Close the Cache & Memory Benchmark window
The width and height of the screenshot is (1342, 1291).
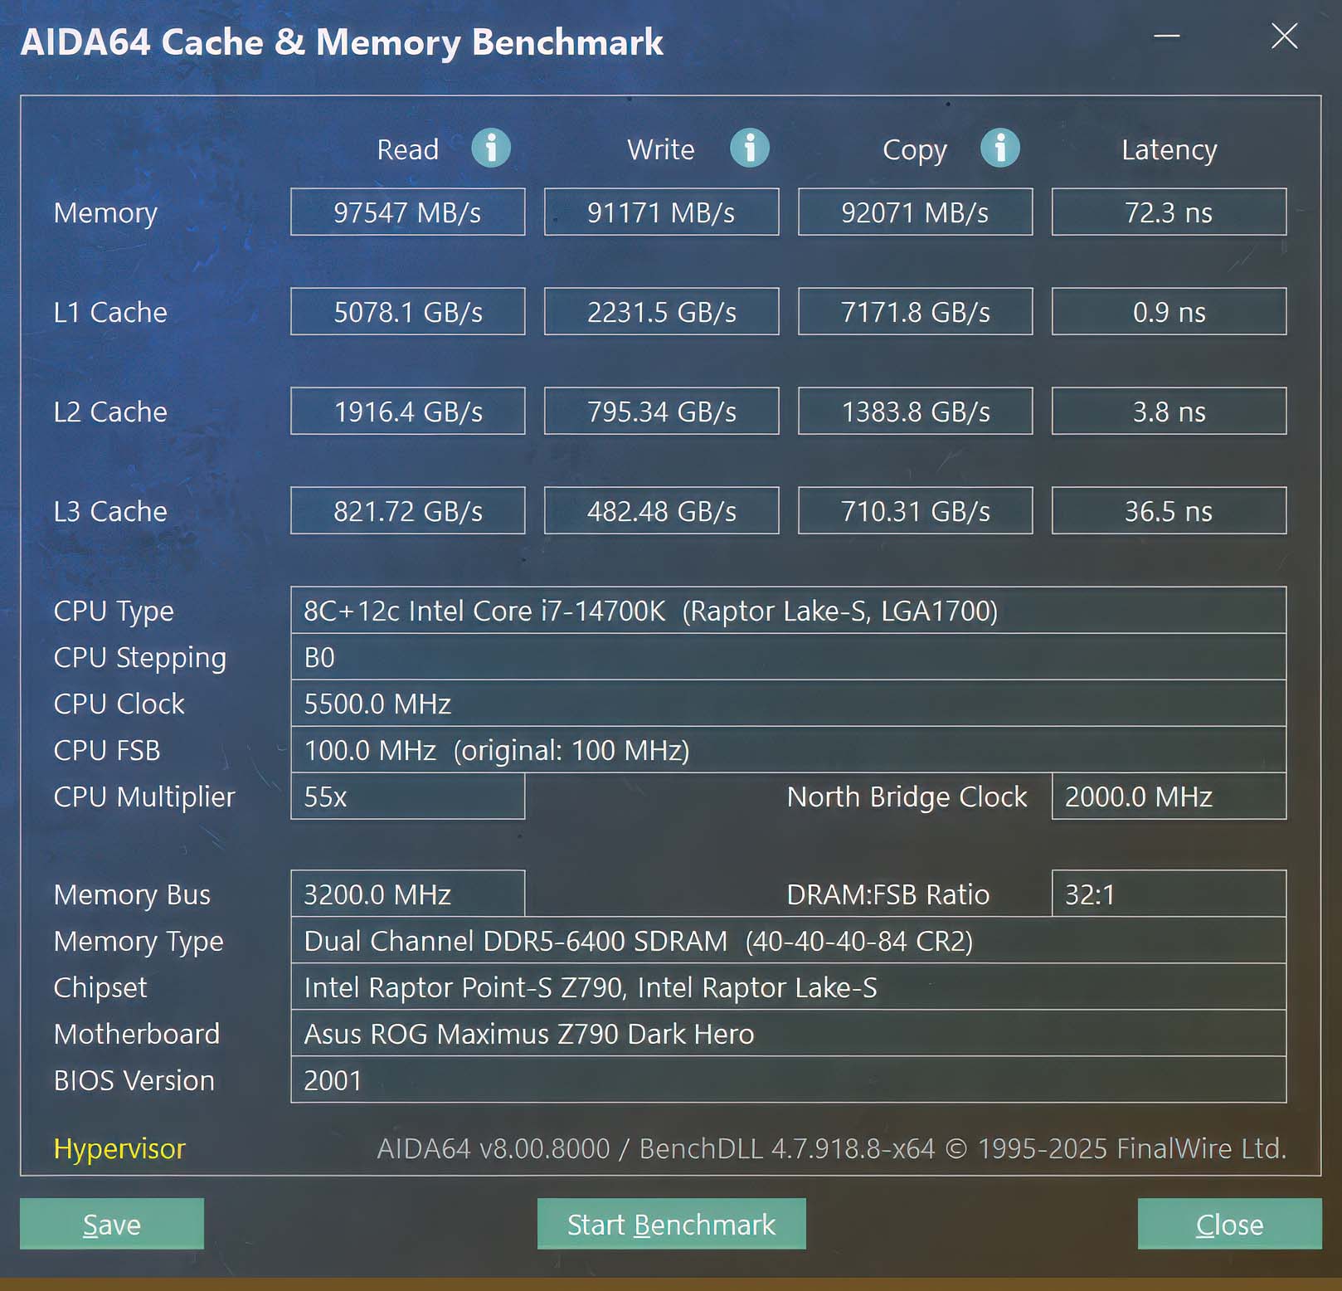click(x=1228, y=1224)
